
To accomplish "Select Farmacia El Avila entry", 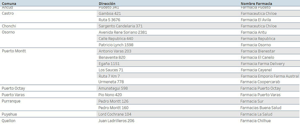I will [256, 20].
